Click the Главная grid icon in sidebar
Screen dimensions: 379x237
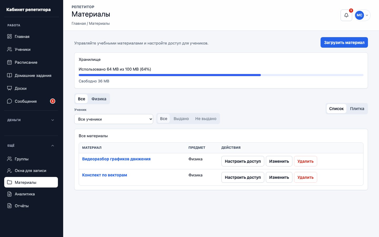[x=9, y=36]
